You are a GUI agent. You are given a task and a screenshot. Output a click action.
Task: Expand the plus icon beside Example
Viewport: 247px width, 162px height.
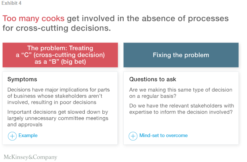tap(12, 136)
